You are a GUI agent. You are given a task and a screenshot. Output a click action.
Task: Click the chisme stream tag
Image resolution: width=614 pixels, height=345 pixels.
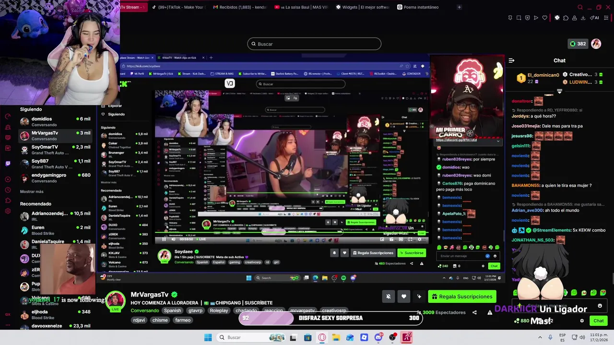pyautogui.click(x=160, y=320)
